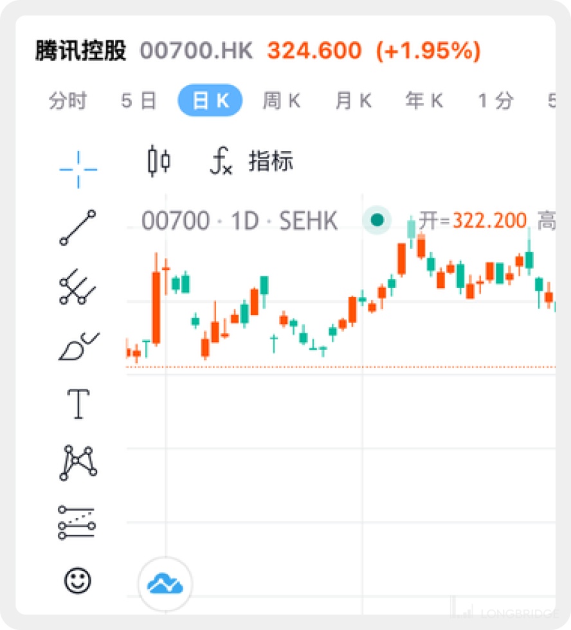
Task: Switch to the 1分 minute tab
Action: [496, 101]
